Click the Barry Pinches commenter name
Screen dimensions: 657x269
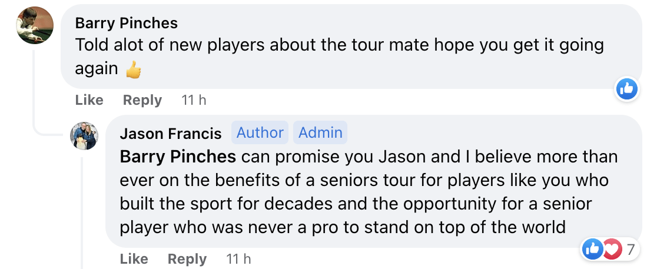(126, 23)
